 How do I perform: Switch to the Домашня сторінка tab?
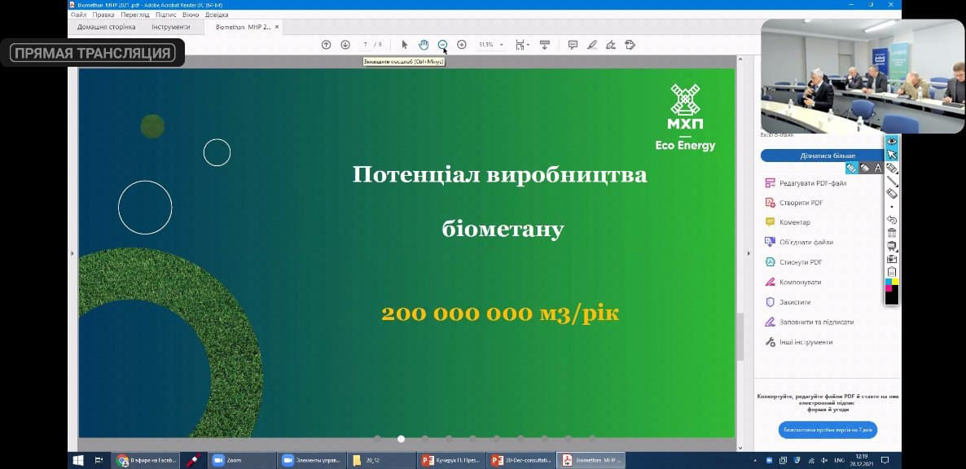106,27
